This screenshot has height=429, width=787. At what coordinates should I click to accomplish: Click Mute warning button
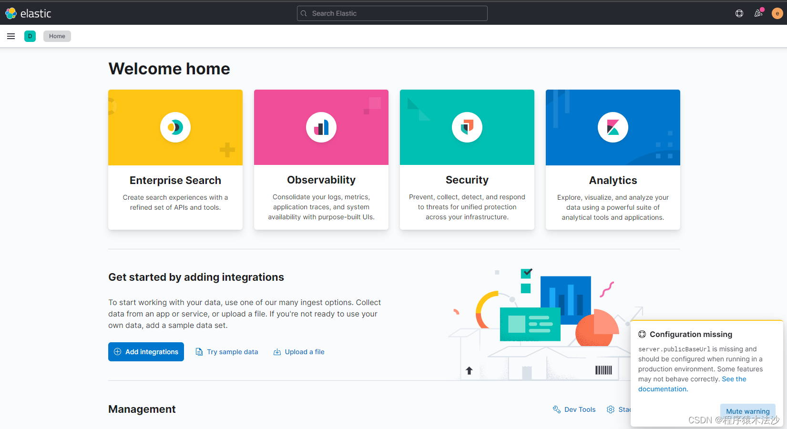pyautogui.click(x=748, y=411)
